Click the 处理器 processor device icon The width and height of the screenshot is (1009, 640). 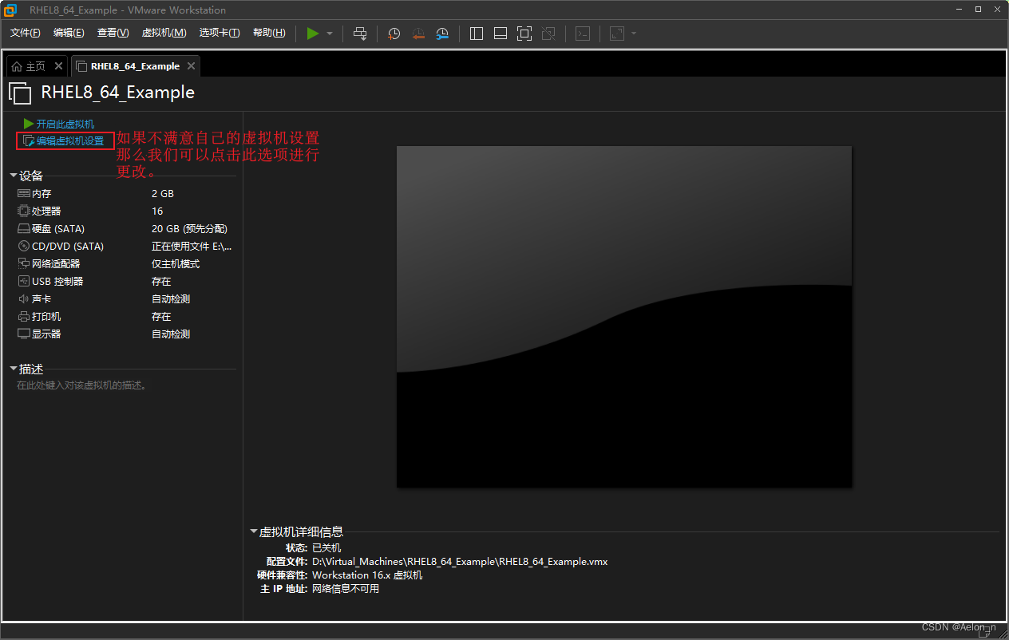click(24, 211)
